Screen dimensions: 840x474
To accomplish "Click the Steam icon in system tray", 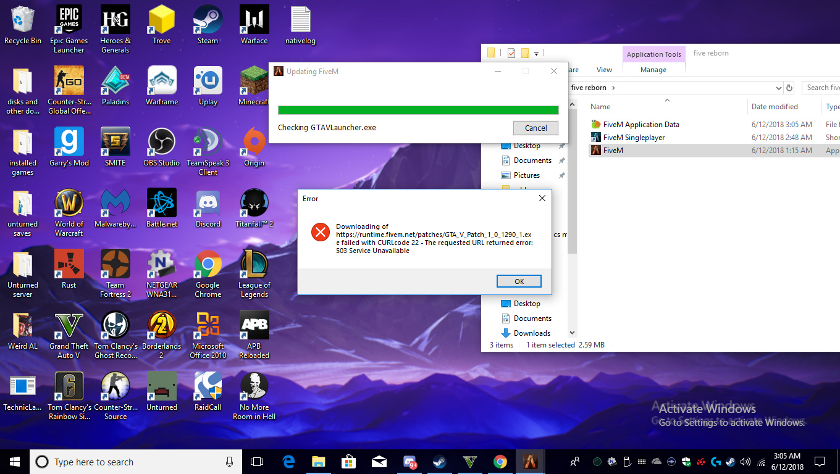I will coord(731,462).
